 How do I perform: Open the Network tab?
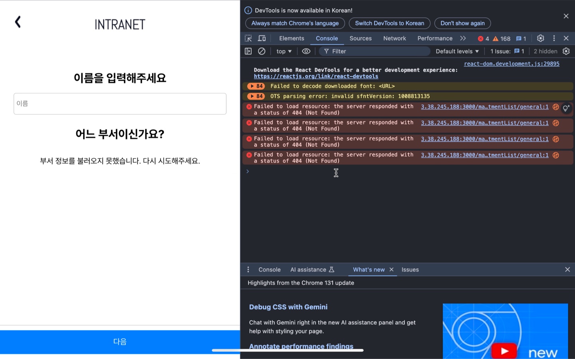(394, 38)
